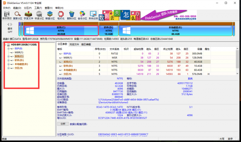Expand the 本地磁盘(E:) tree node
Viewport: 241px width, 142px height.
pos(9,64)
